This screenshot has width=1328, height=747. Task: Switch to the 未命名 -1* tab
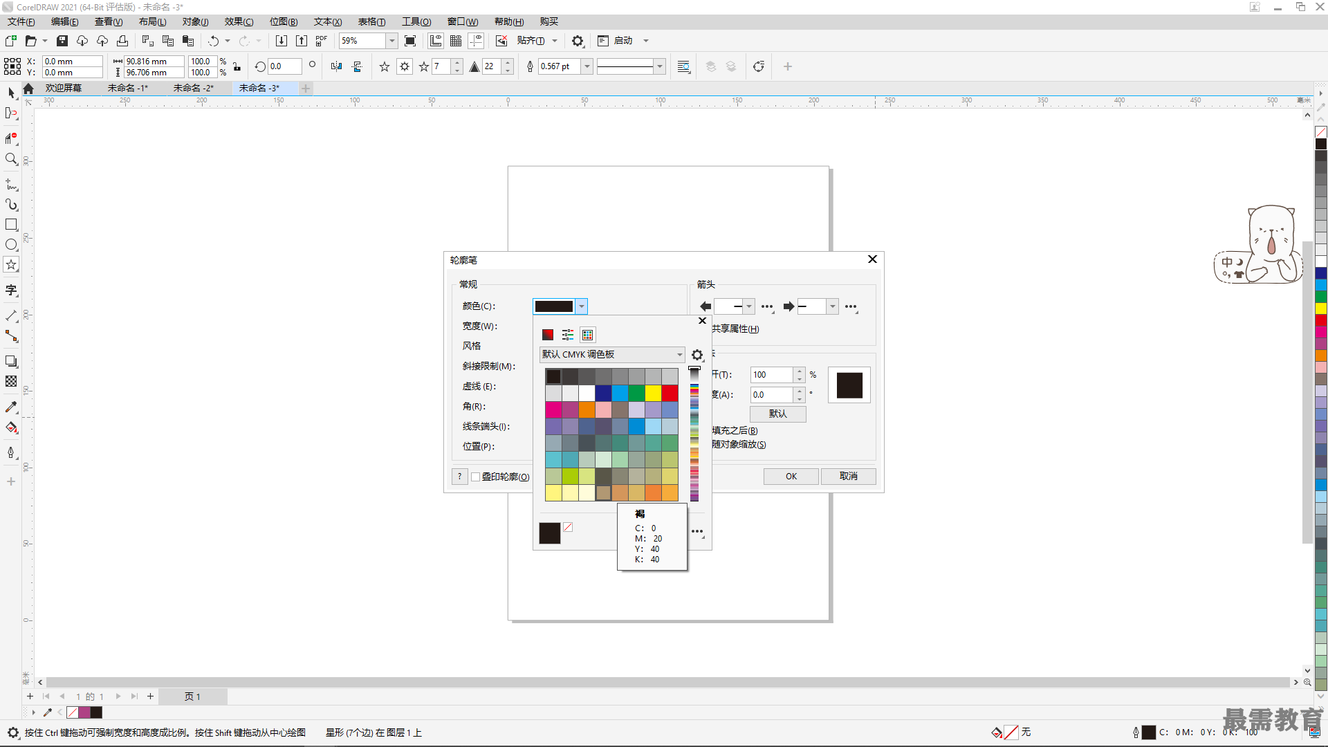tap(128, 88)
